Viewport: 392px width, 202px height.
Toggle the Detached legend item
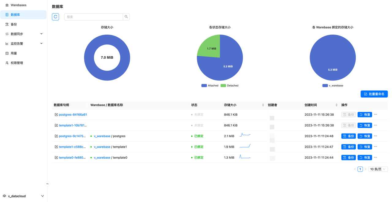point(229,86)
